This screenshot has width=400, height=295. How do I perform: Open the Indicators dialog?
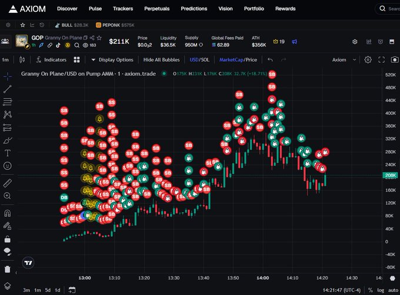[x=51, y=60]
